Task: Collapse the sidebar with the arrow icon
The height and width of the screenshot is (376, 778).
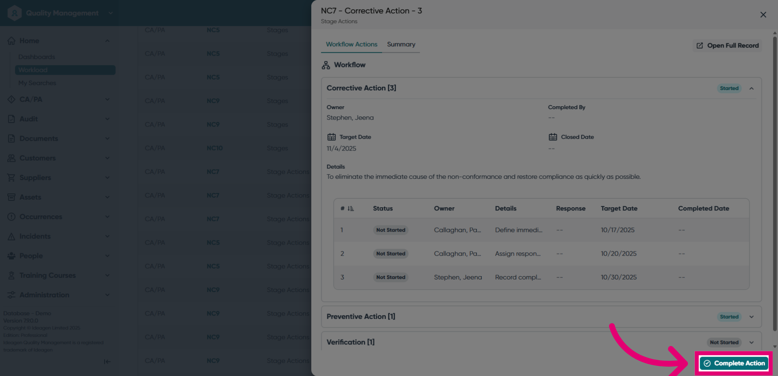Action: click(107, 361)
